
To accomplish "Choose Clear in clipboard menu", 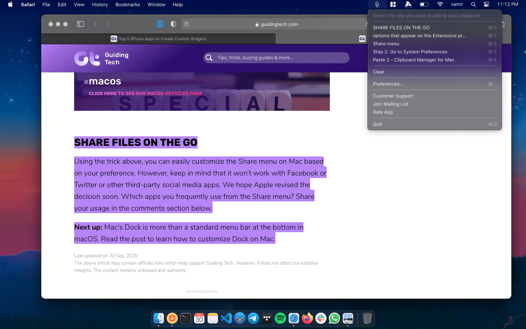I will pyautogui.click(x=435, y=72).
